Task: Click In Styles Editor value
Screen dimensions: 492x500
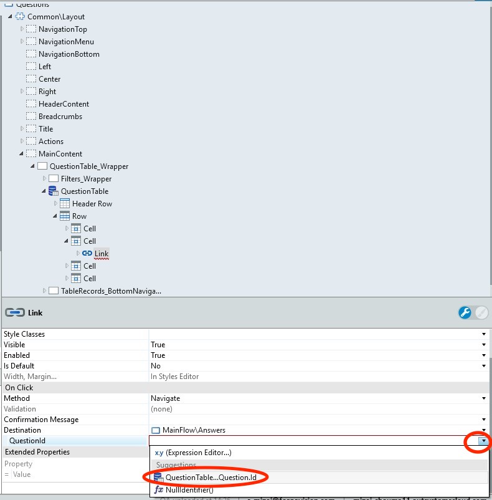Action: [x=174, y=377]
